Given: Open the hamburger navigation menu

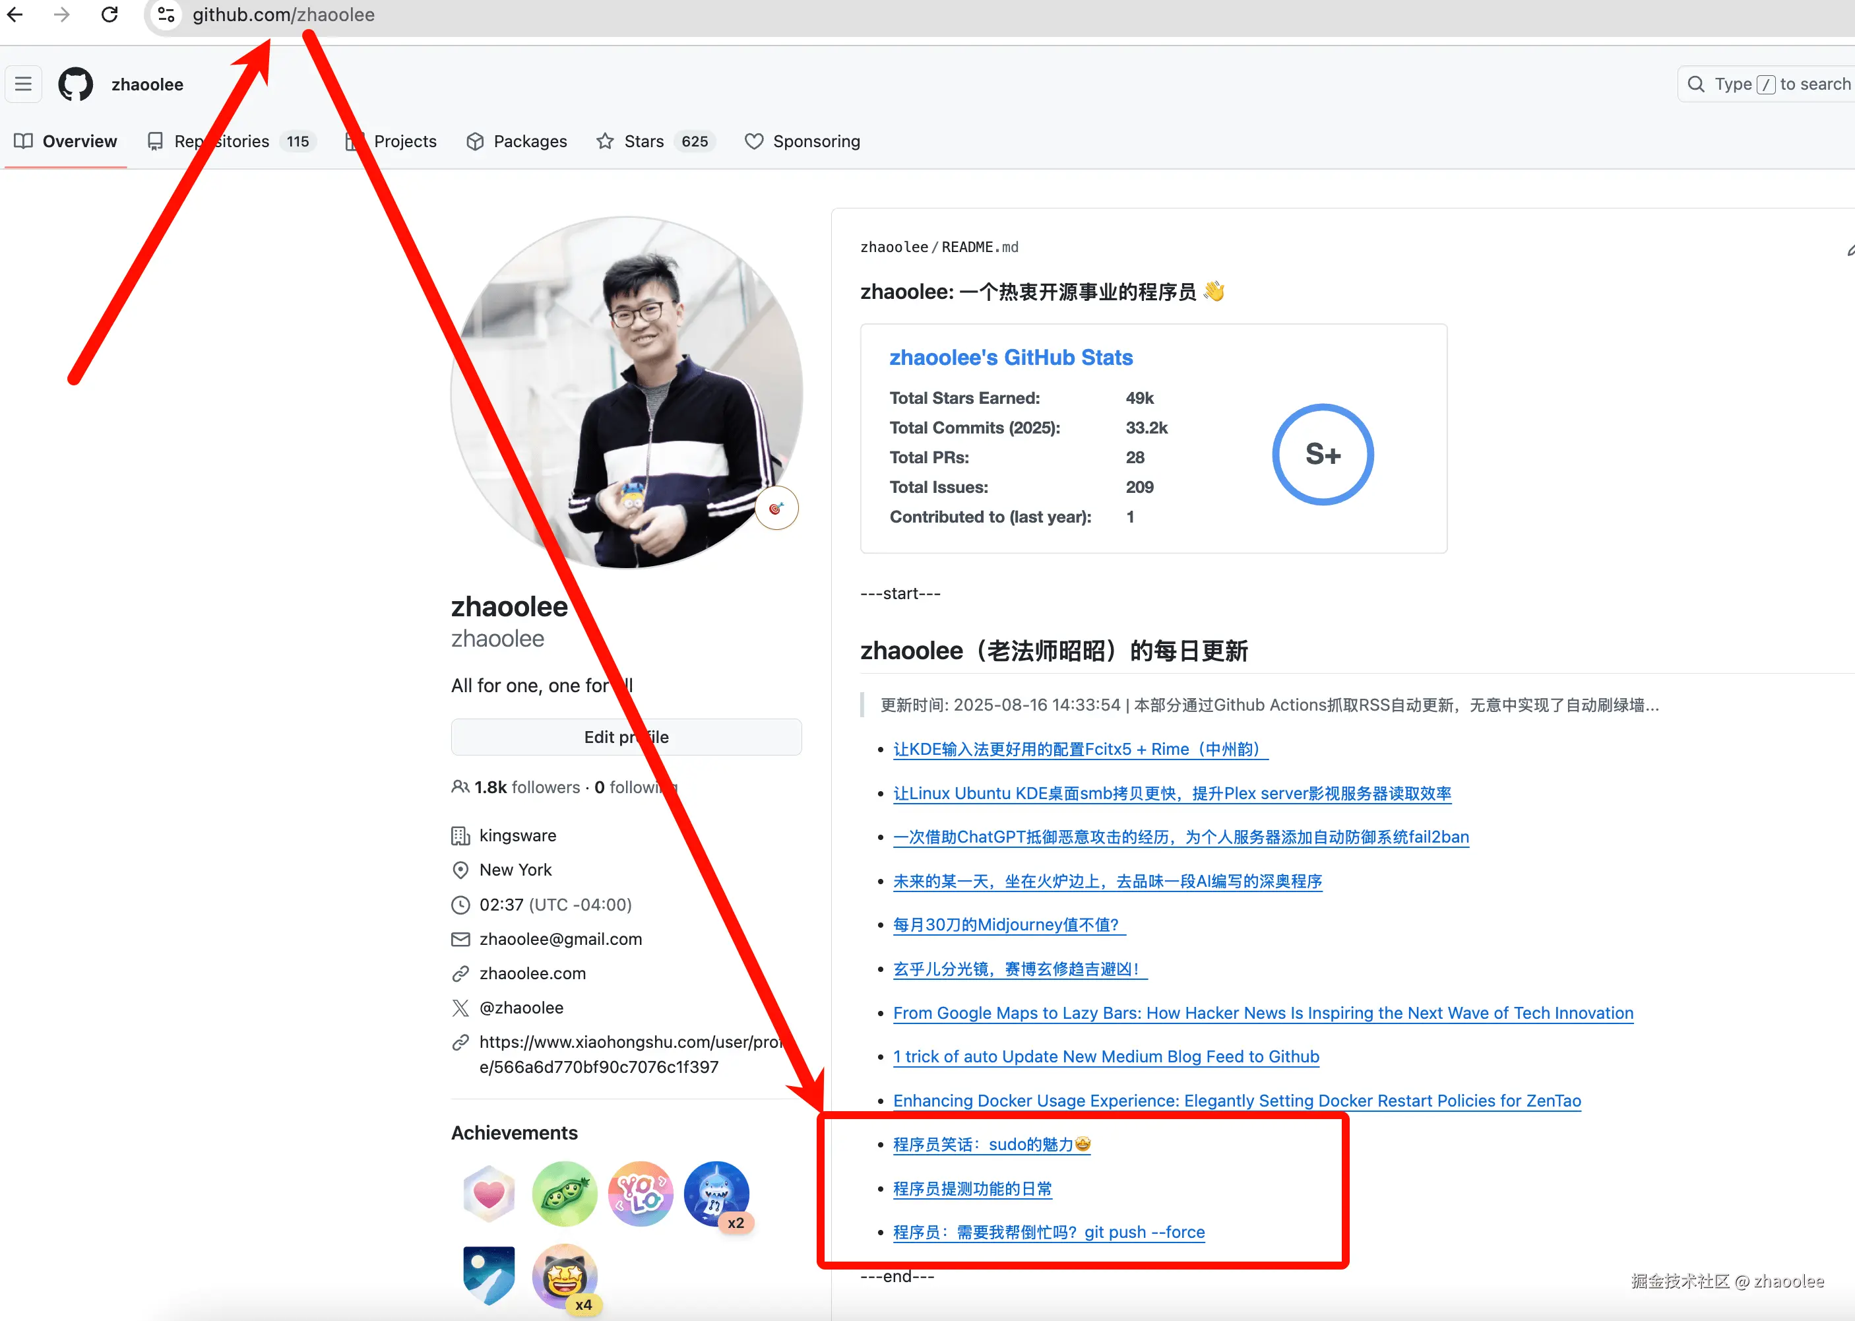Looking at the screenshot, I should pos(23,84).
